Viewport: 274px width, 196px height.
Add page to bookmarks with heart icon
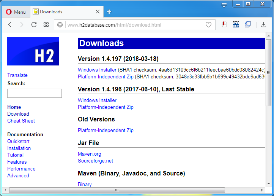point(208,25)
